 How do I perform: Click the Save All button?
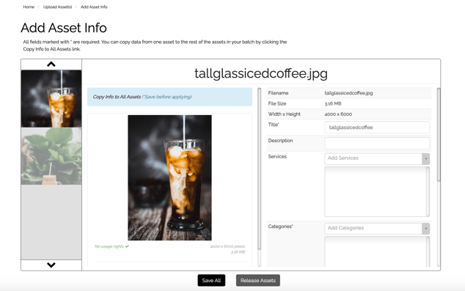tap(211, 280)
